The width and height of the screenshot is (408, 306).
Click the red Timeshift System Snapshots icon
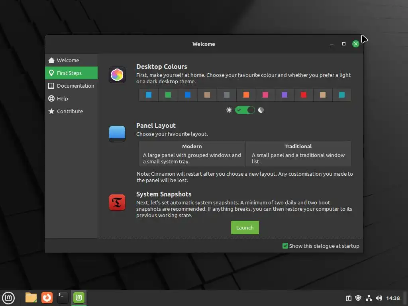(x=117, y=202)
